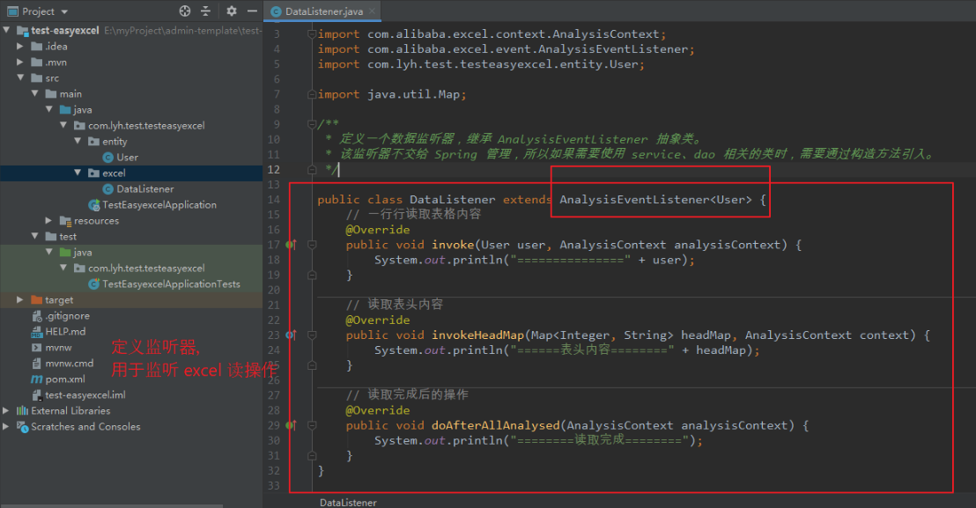Image resolution: width=976 pixels, height=508 pixels.
Task: Expand External Libraries node
Action: [6, 410]
